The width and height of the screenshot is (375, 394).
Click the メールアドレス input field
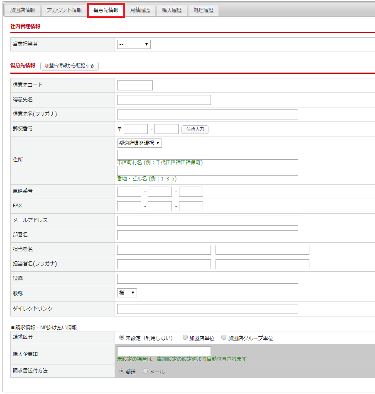[207, 221]
